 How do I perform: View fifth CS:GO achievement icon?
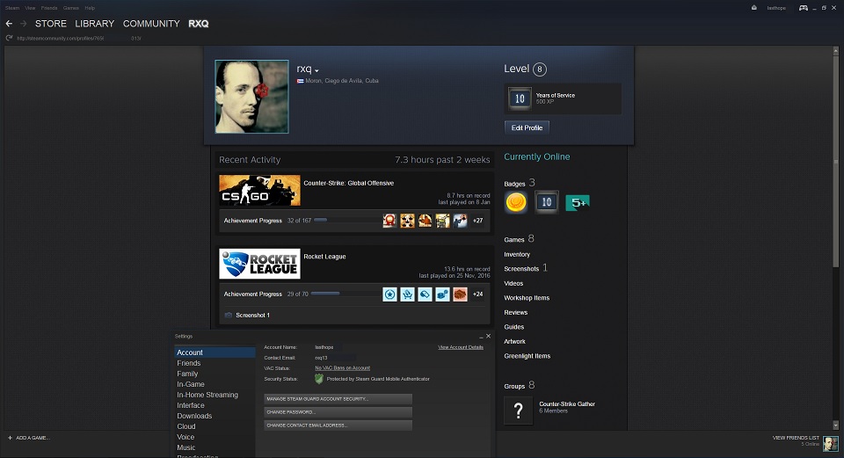pos(460,221)
